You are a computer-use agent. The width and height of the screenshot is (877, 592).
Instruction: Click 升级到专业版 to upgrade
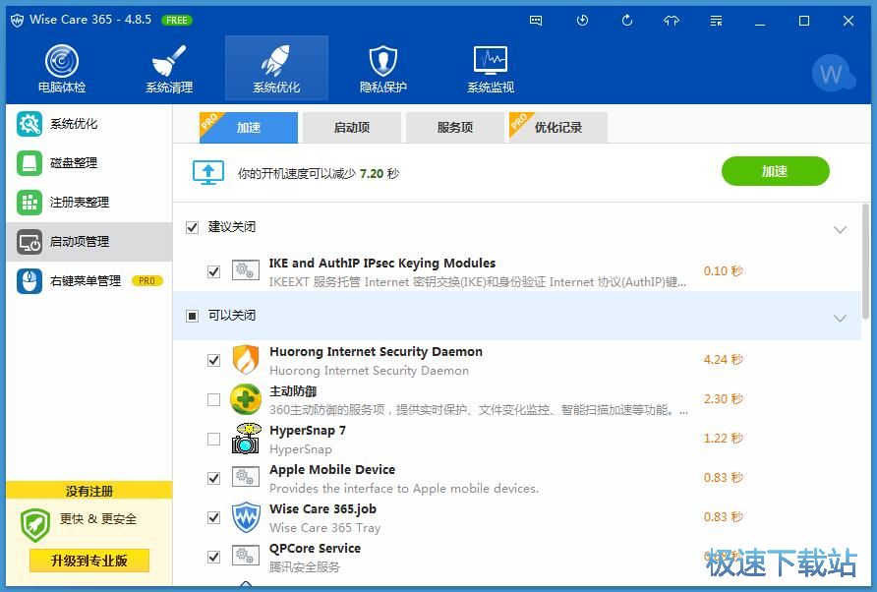[88, 561]
